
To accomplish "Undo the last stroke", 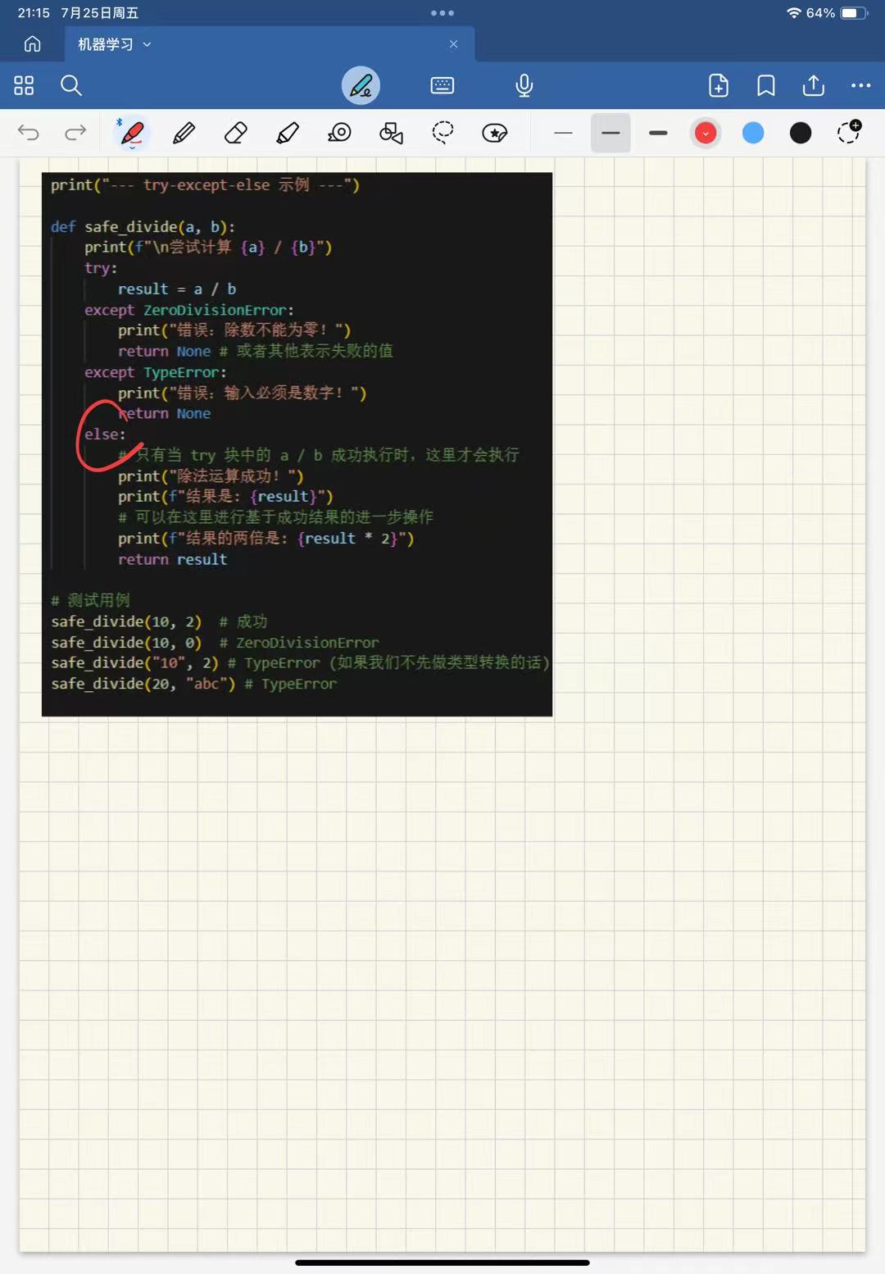I will point(29,133).
